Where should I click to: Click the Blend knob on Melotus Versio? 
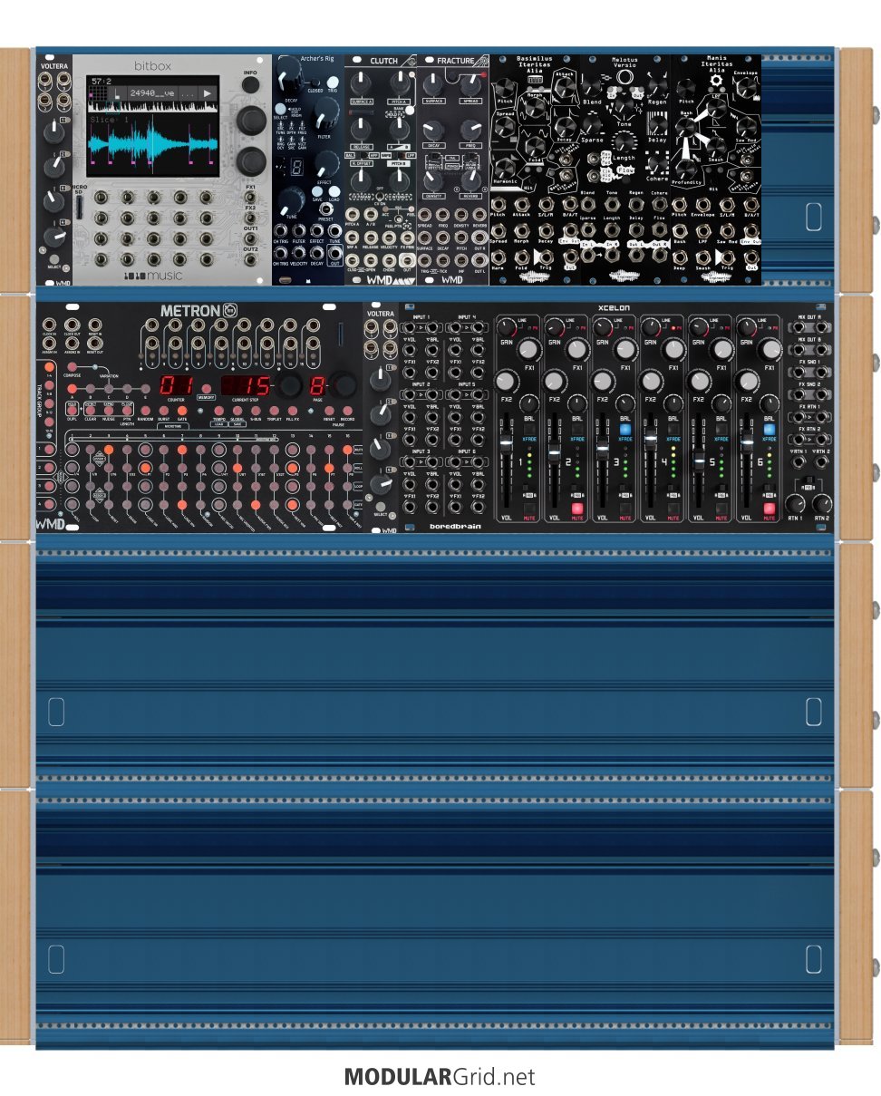(592, 85)
